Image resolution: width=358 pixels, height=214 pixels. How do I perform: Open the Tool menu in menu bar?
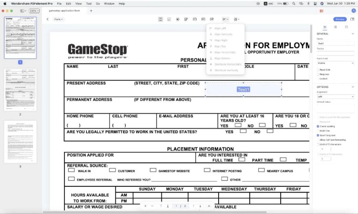coord(89,4)
